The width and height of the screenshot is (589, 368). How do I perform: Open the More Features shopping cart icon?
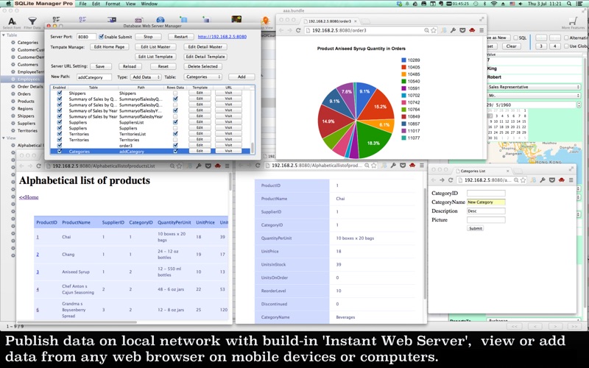pos(573,21)
